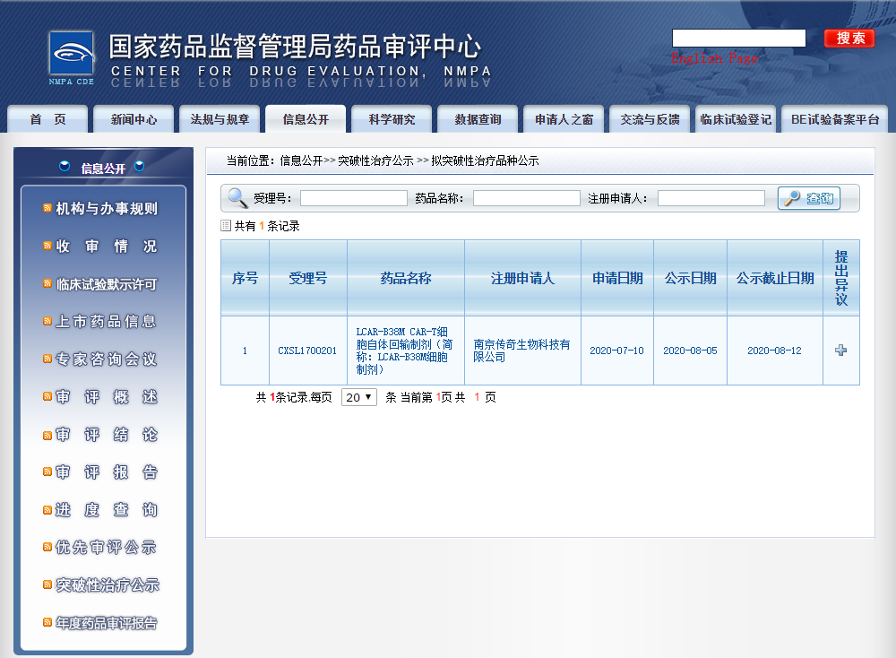Focus the 受理号 input field

[x=353, y=198]
